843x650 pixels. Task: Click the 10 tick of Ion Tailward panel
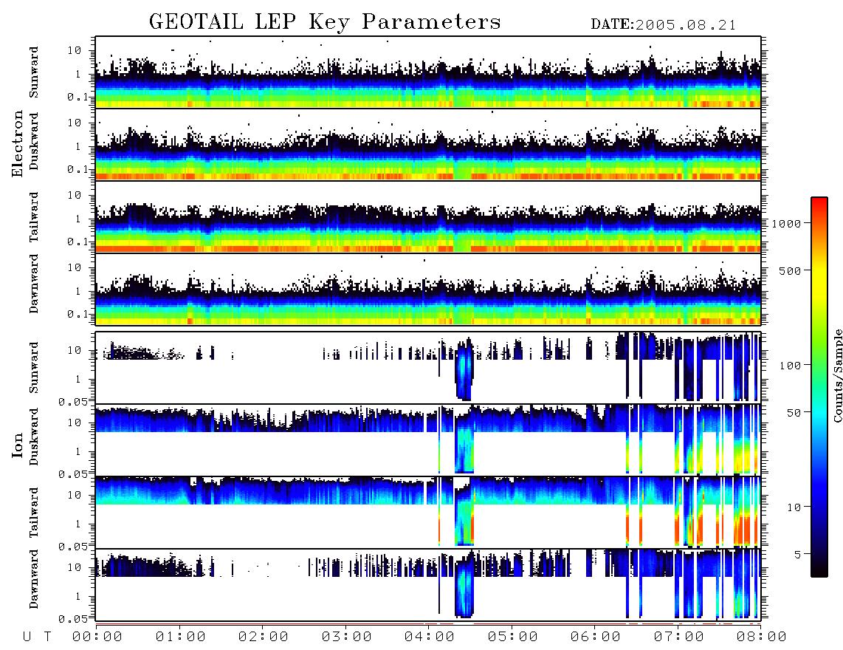click(x=75, y=495)
